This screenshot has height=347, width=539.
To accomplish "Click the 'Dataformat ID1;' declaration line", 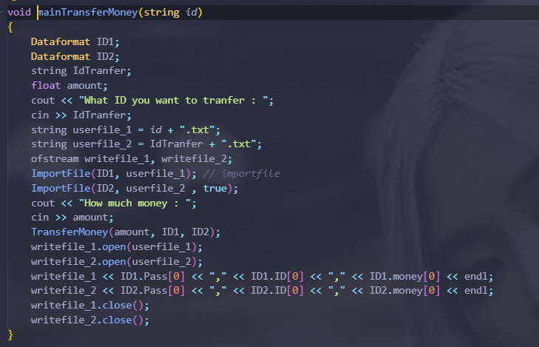I will (75, 42).
